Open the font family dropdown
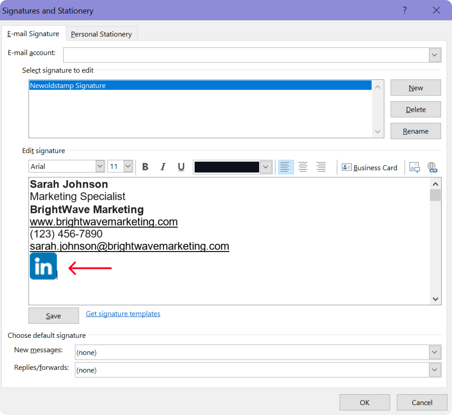The height and width of the screenshot is (415, 452). [x=99, y=166]
